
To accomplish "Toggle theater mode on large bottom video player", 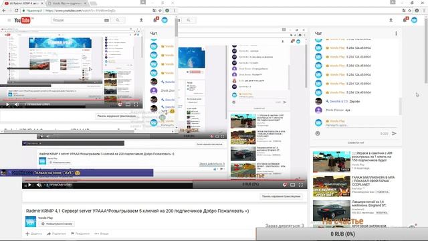I will tap(293, 185).
